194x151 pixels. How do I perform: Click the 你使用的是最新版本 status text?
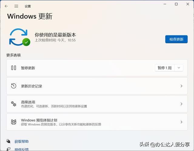(x=55, y=35)
